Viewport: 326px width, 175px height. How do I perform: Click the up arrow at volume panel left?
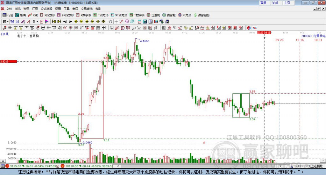[3, 161]
